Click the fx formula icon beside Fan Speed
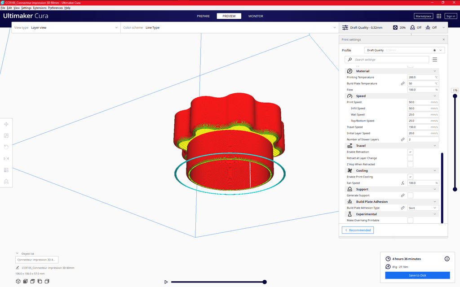Image resolution: width=460 pixels, height=287 pixels. [403, 183]
